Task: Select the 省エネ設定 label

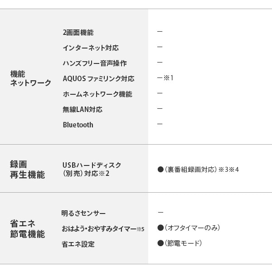Action: 78,244
